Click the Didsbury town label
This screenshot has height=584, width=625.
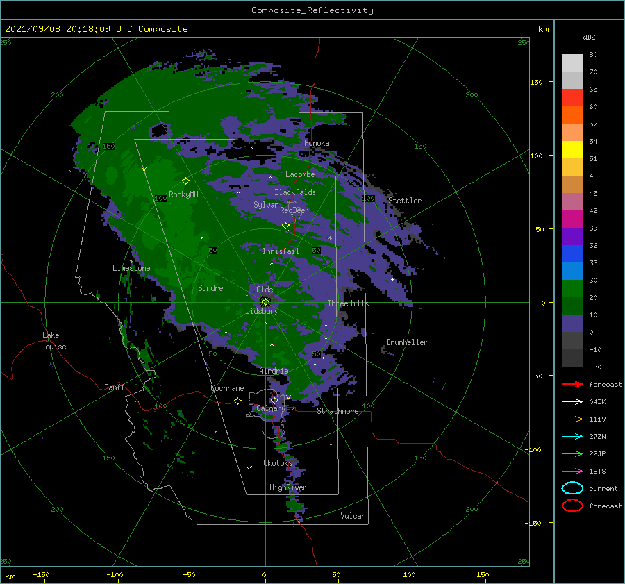tap(262, 311)
